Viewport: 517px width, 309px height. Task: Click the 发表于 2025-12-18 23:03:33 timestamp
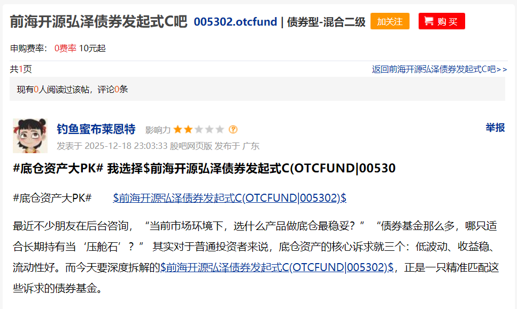(112, 146)
